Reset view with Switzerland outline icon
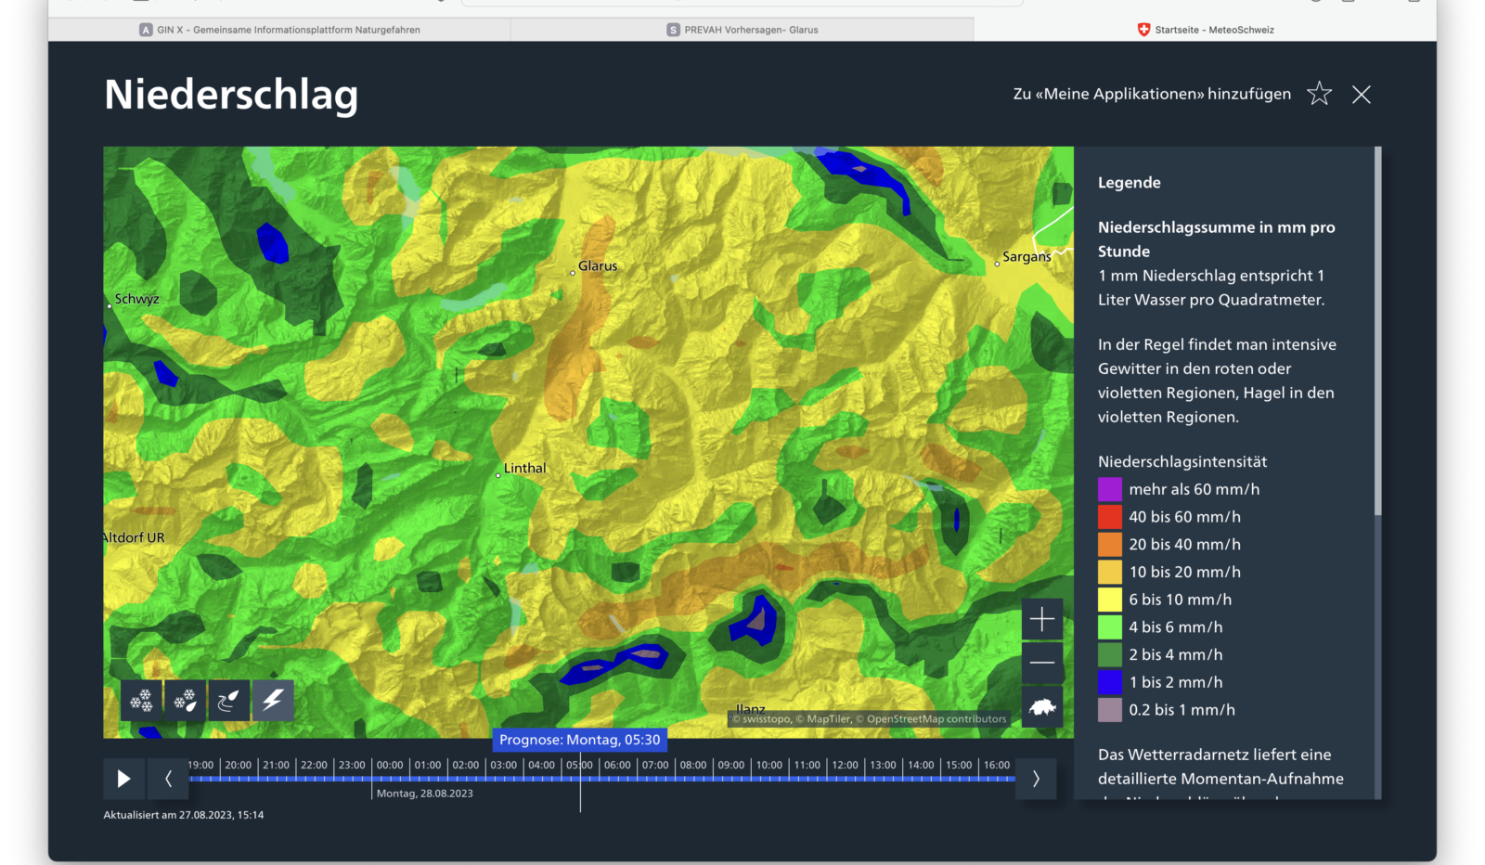Image resolution: width=1485 pixels, height=865 pixels. tap(1042, 707)
